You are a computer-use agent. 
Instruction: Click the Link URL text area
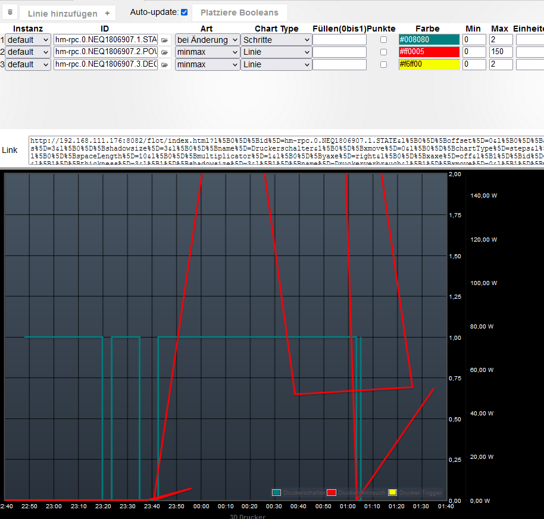(x=286, y=150)
